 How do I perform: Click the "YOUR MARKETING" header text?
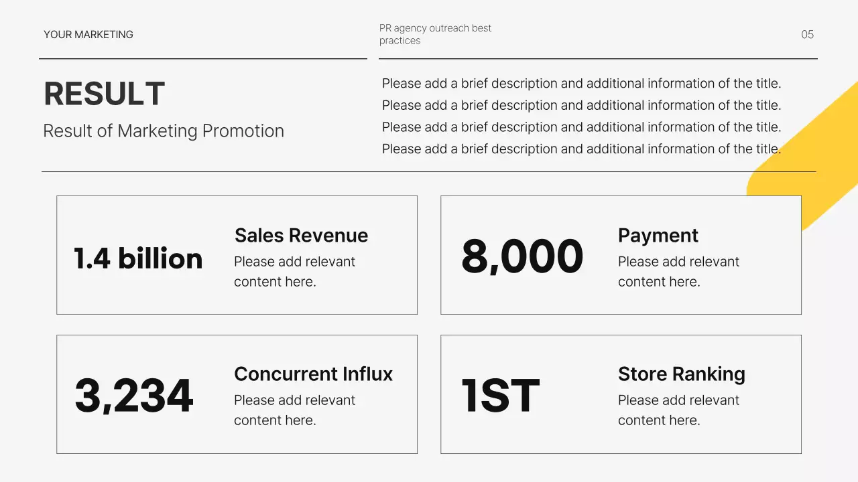[x=88, y=34]
